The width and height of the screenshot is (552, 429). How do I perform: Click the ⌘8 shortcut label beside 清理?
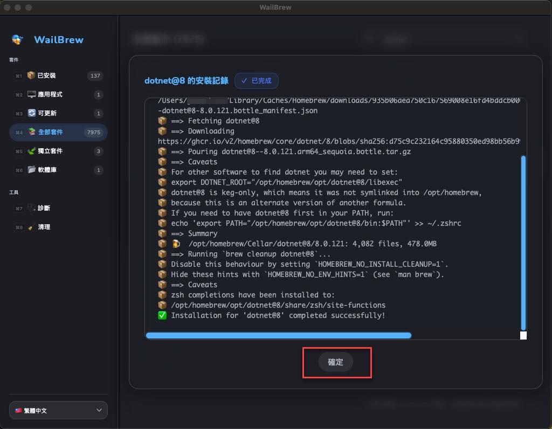pyautogui.click(x=19, y=227)
